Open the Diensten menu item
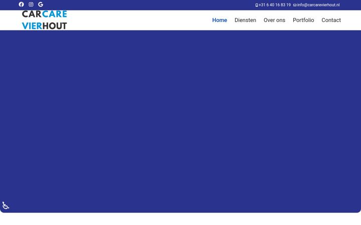The image size is (361, 225). tap(245, 20)
